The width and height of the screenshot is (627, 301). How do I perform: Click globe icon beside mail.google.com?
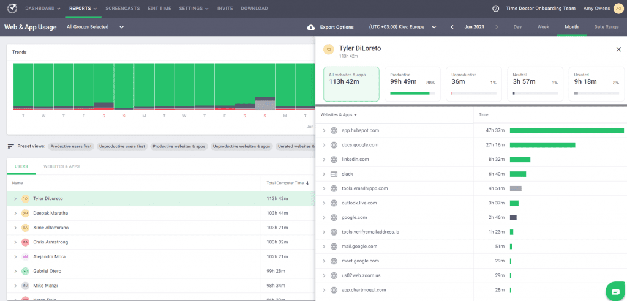(334, 246)
